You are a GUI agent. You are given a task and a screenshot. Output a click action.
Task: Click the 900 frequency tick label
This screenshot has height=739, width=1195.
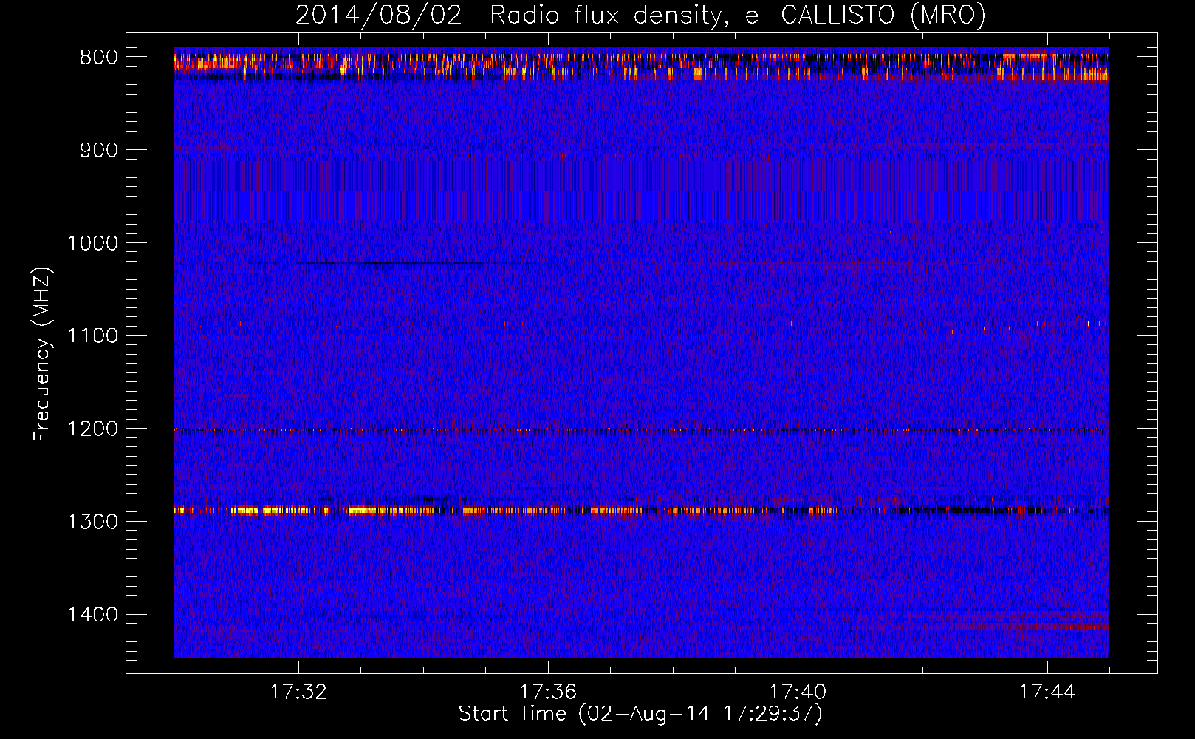[99, 151]
